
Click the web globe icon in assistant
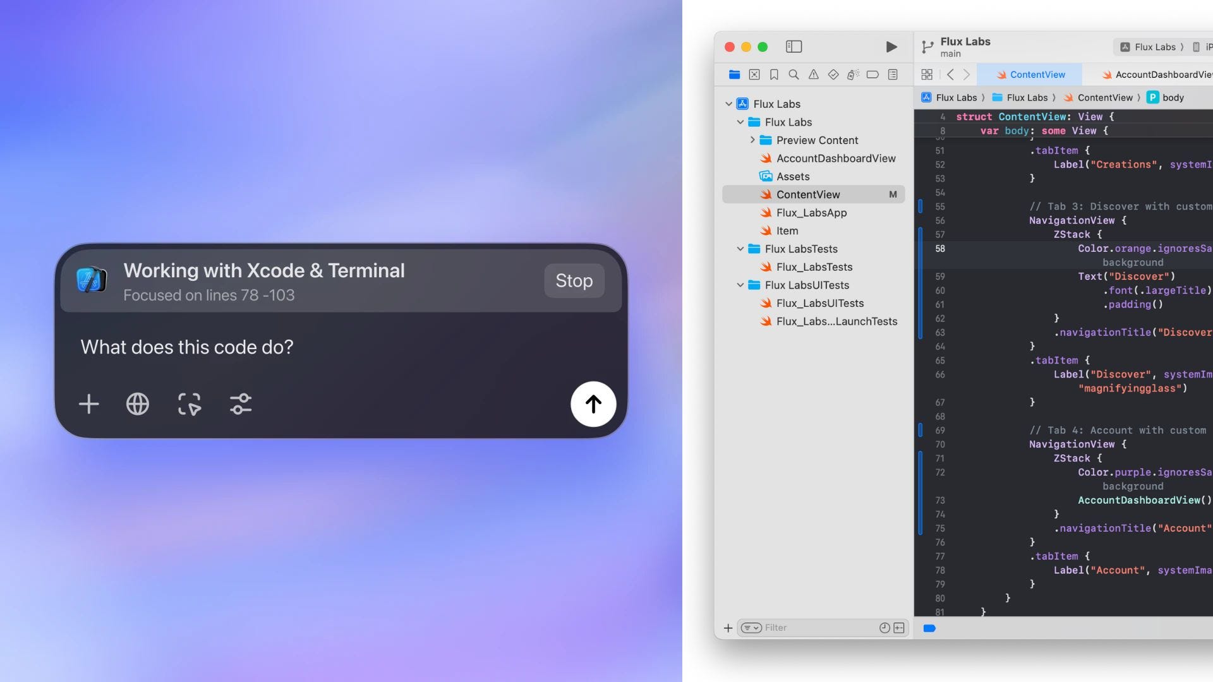138,404
